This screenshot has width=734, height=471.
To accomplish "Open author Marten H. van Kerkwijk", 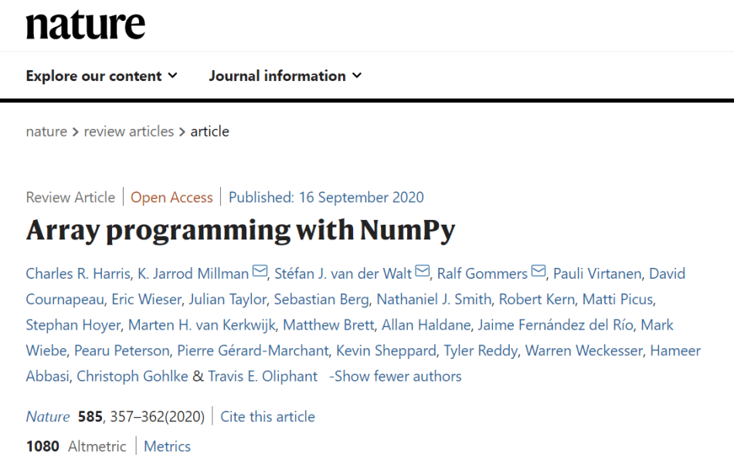I will pyautogui.click(x=202, y=325).
